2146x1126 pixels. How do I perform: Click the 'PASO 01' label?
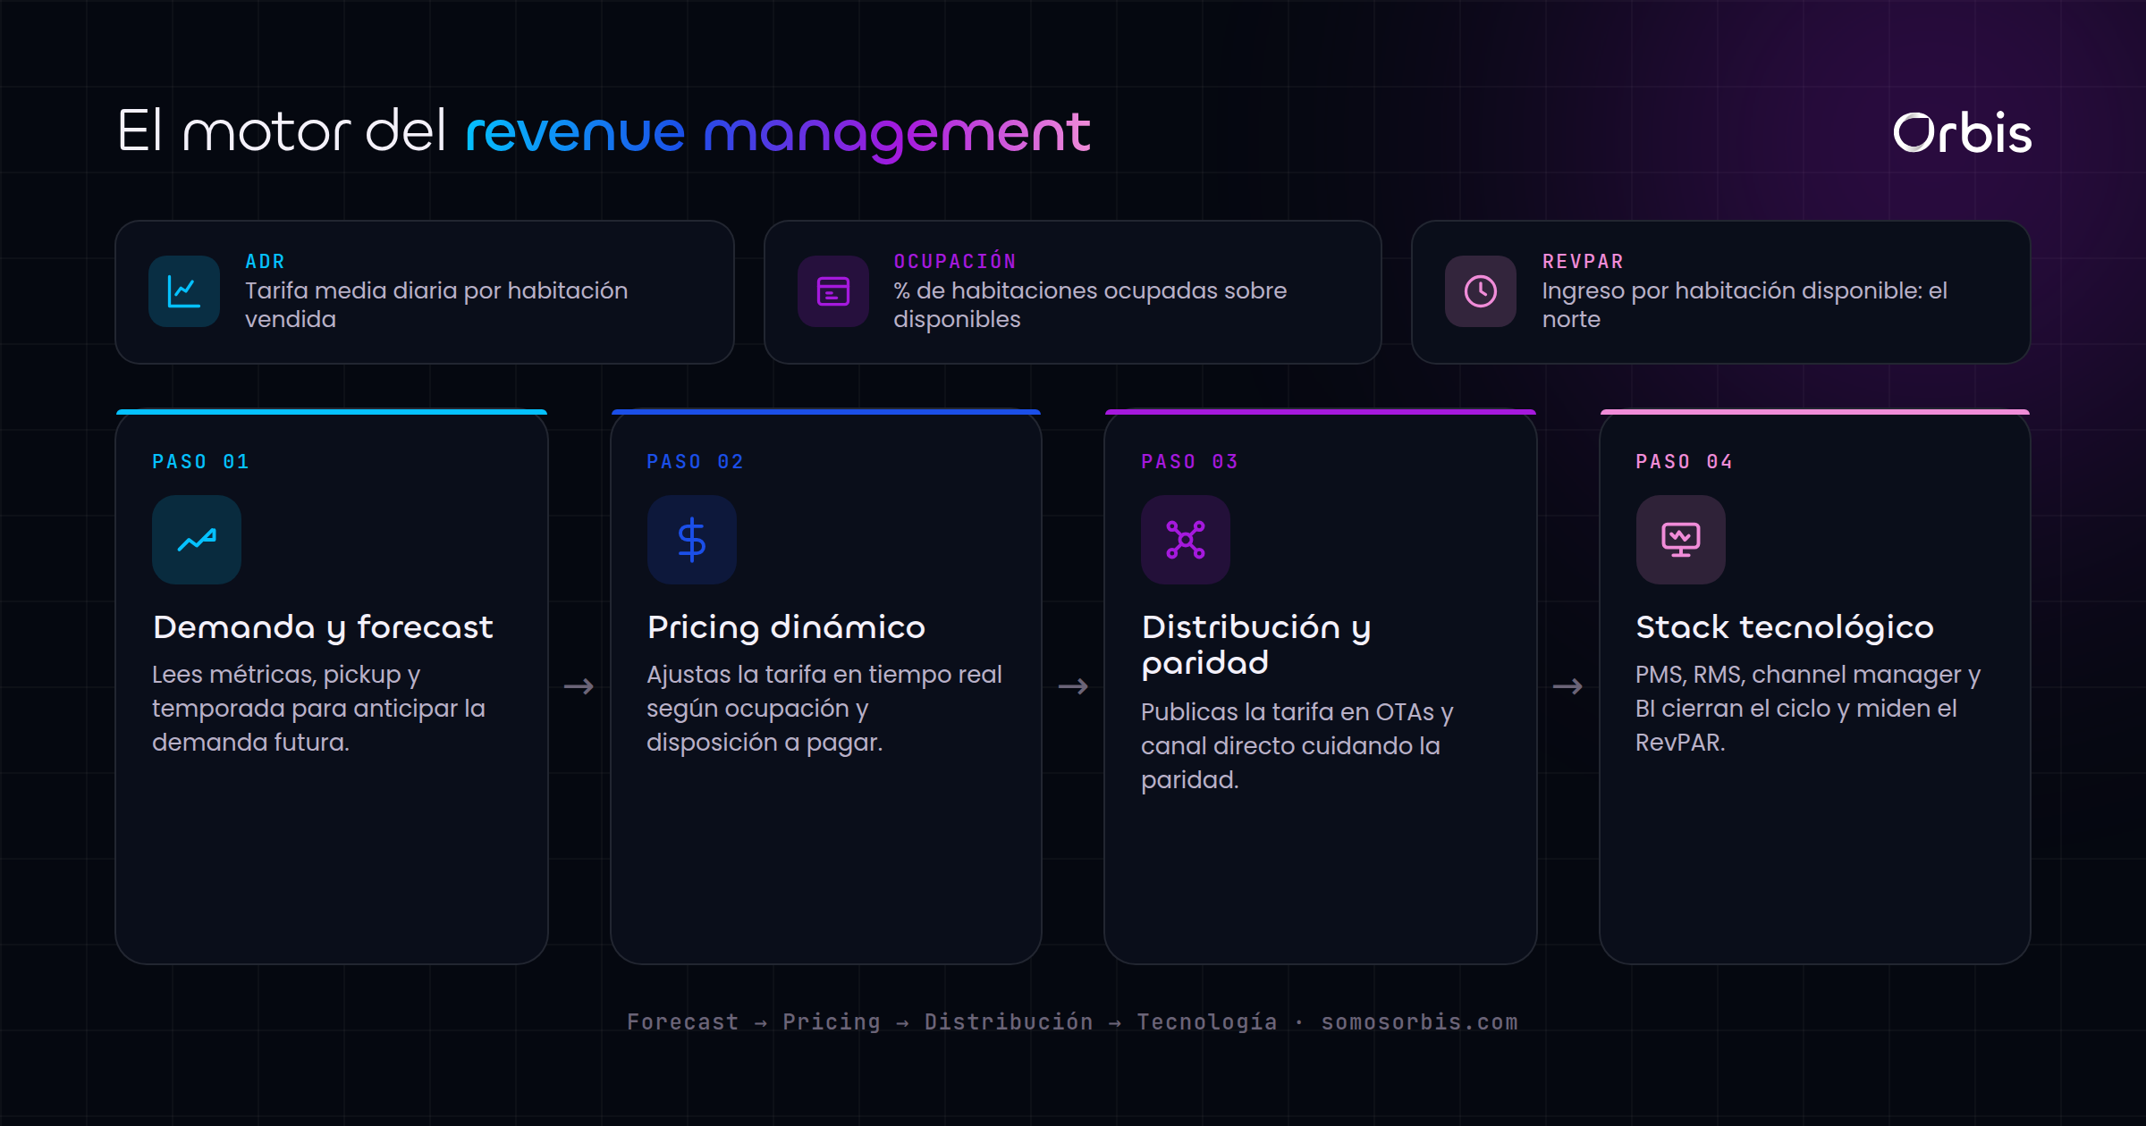[200, 461]
